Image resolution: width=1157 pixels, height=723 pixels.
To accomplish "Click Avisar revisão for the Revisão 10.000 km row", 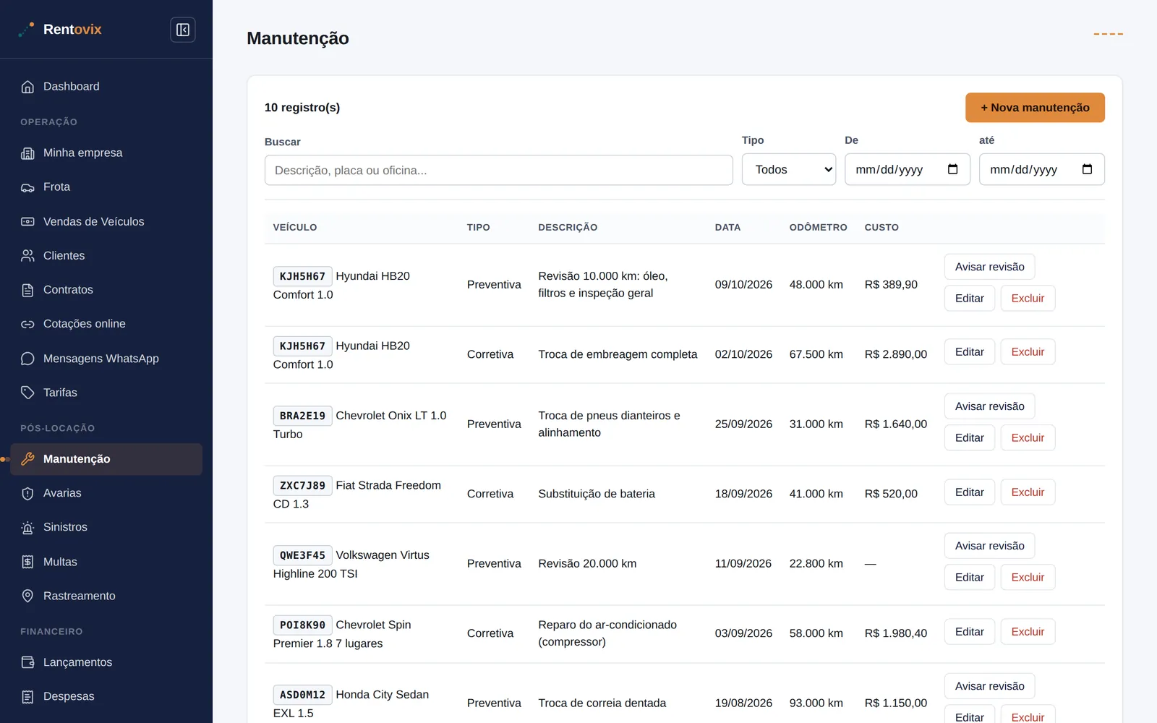I will click(989, 267).
